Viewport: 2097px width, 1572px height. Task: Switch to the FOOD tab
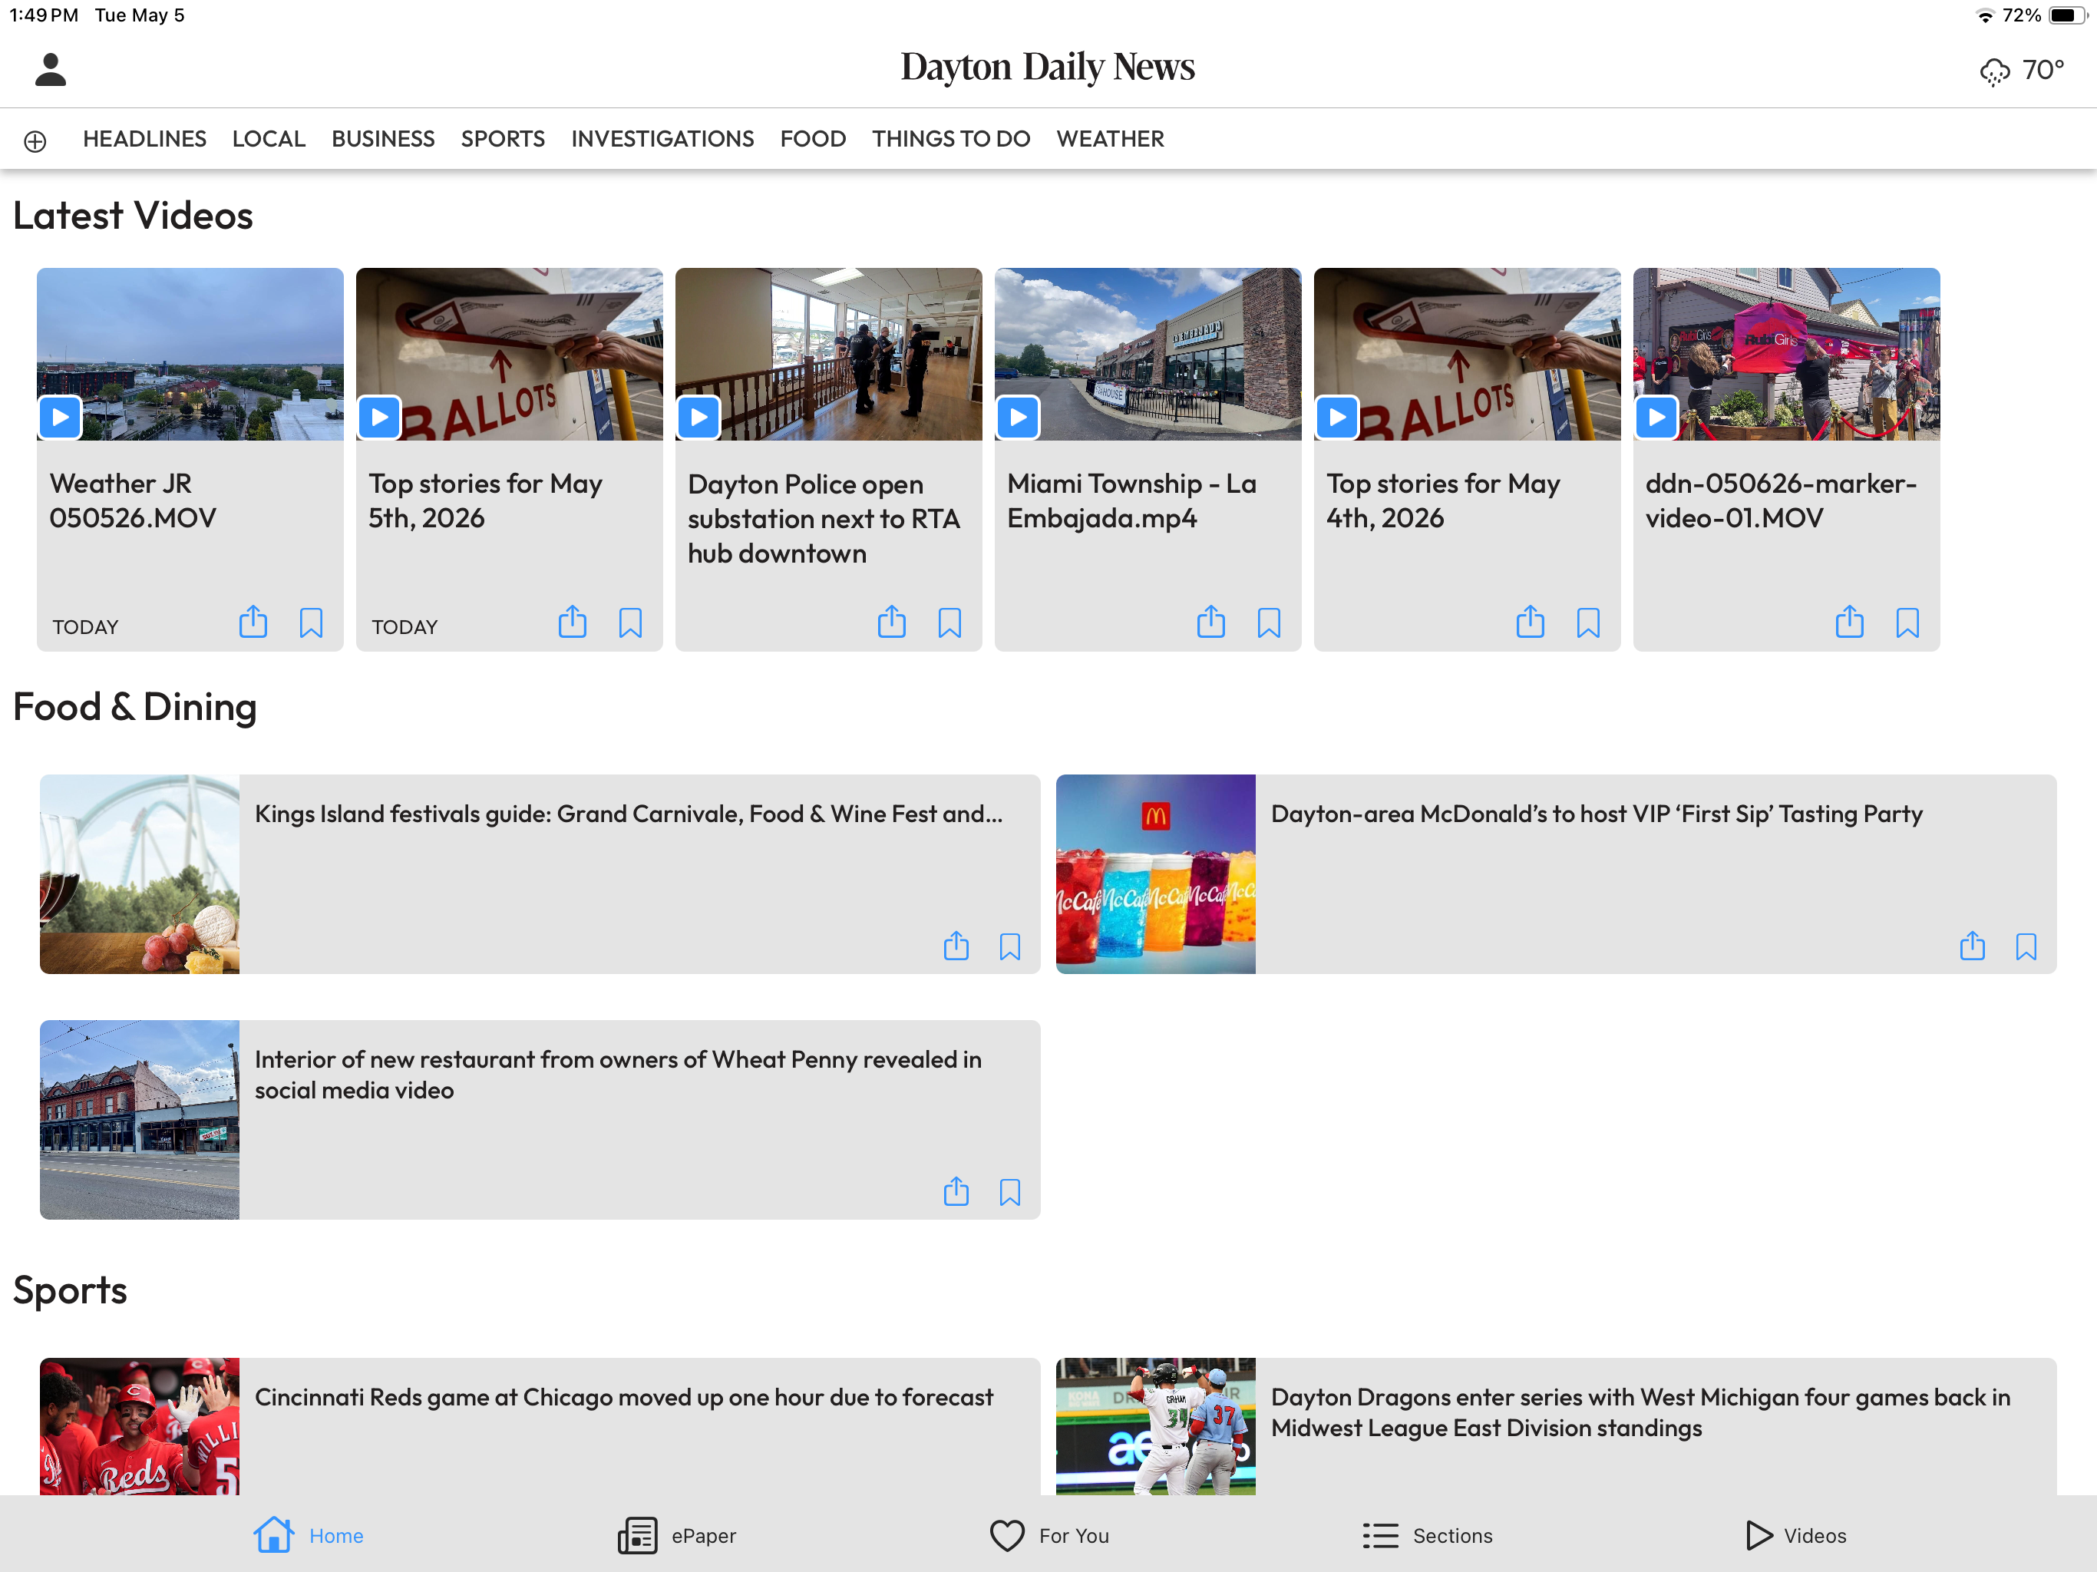[812, 140]
